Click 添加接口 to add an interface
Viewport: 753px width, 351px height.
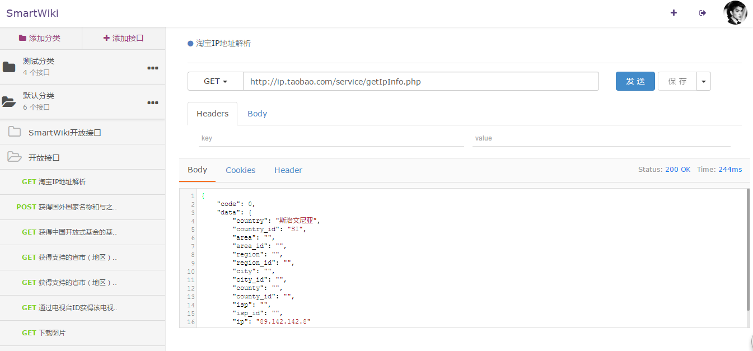[x=124, y=38]
